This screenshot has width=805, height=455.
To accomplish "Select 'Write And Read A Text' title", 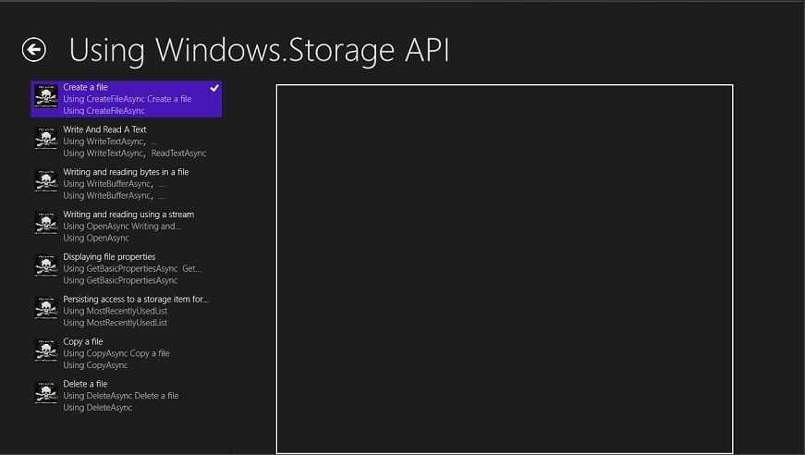I will coord(104,129).
